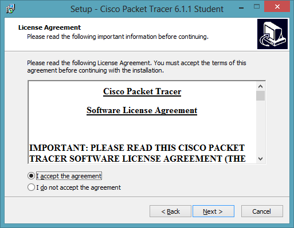Click the "Software License Agreement" heading
Viewport: 294px width, 228px height.
point(142,110)
